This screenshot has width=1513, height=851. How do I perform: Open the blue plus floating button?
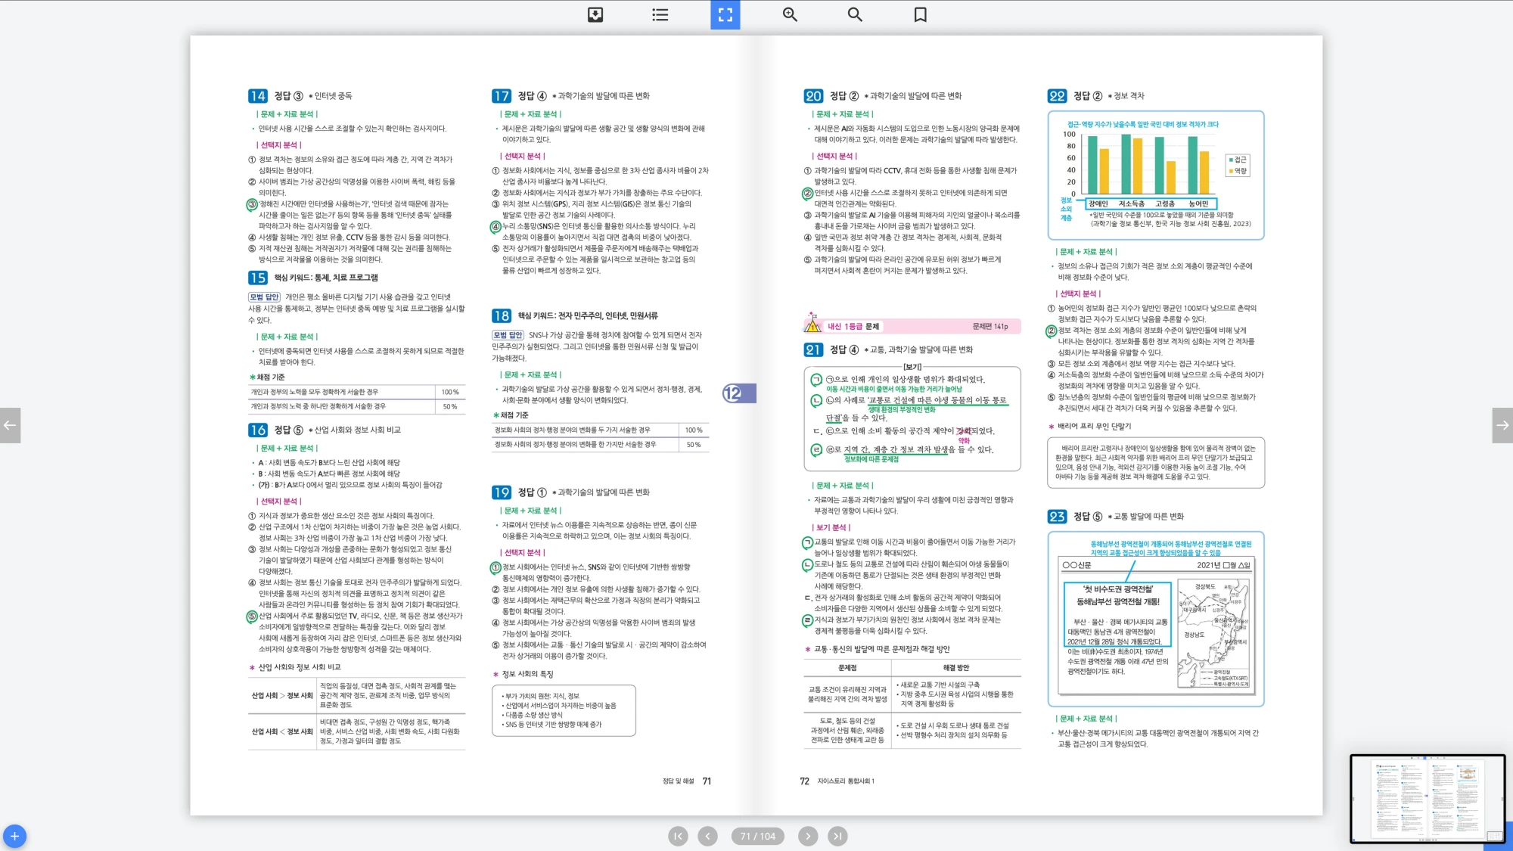coord(14,836)
